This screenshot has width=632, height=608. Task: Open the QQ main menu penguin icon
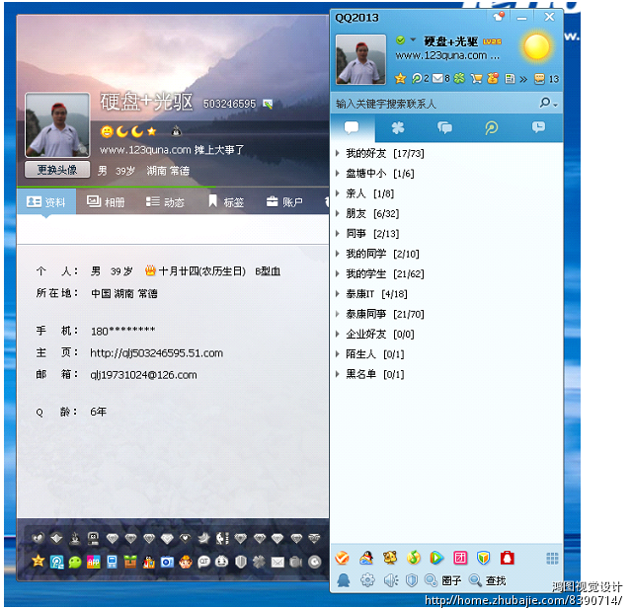click(344, 580)
